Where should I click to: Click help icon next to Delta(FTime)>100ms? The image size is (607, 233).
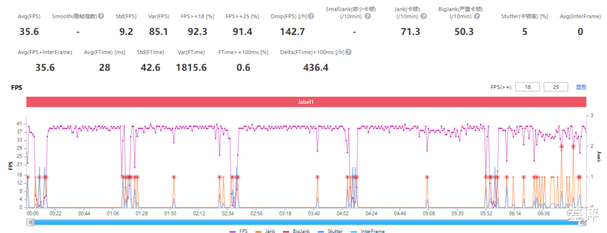coord(348,52)
